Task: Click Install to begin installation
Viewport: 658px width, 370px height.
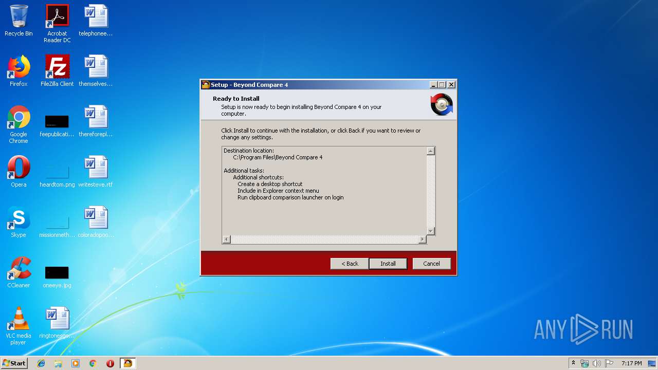Action: 388,264
